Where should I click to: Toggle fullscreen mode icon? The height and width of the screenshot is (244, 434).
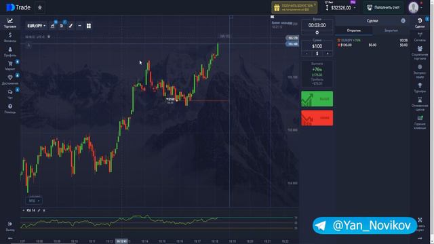420,220
